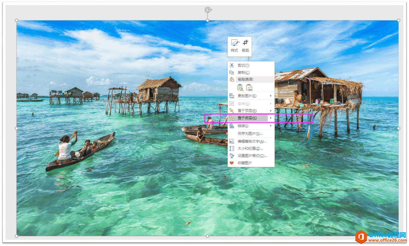Screen dimensions: 409x246
Task: Select 另存为图片 (Save as Picture)
Action: tap(250, 134)
